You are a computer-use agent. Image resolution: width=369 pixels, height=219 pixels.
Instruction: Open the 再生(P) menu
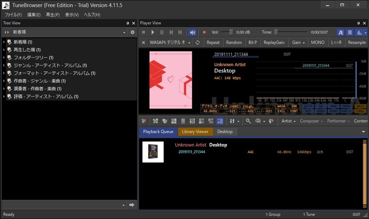[53, 14]
